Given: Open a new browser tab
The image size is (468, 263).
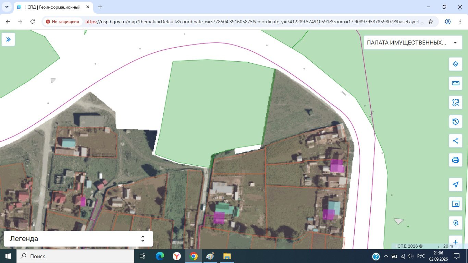Looking at the screenshot, I should click(100, 7).
